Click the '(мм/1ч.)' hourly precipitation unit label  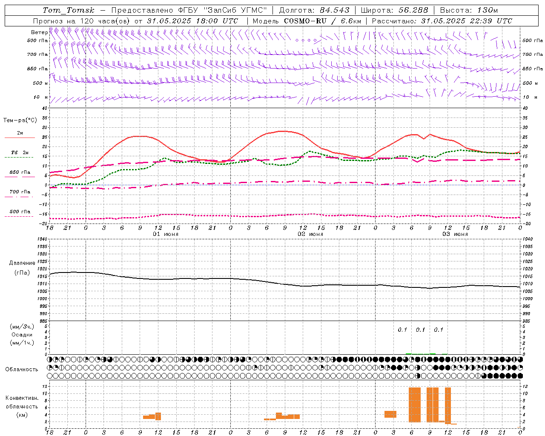pos(22,343)
